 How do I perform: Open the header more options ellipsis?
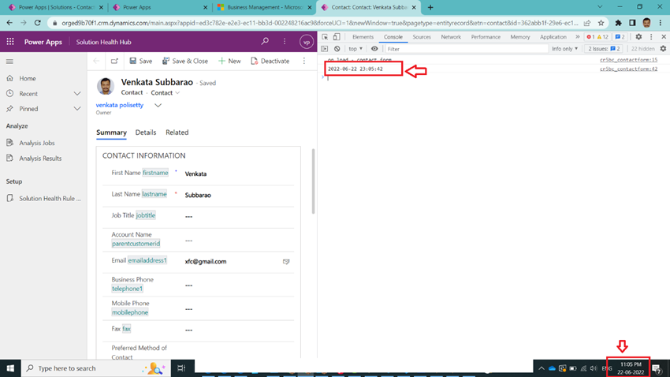[285, 42]
